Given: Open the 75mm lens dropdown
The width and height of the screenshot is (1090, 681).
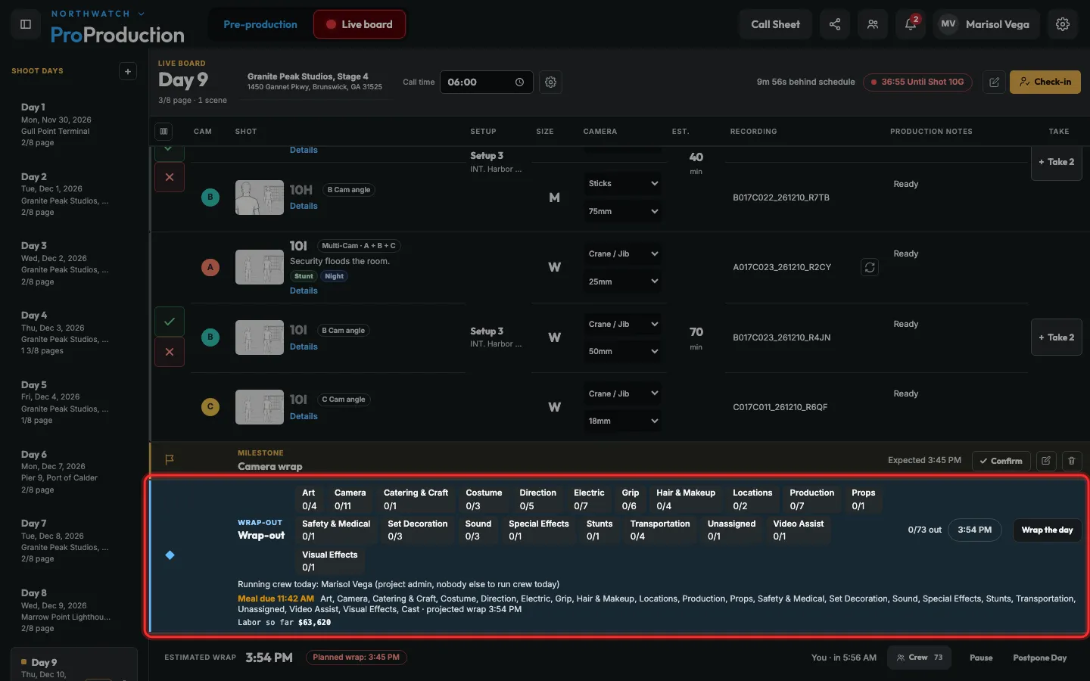Looking at the screenshot, I should pyautogui.click(x=623, y=211).
